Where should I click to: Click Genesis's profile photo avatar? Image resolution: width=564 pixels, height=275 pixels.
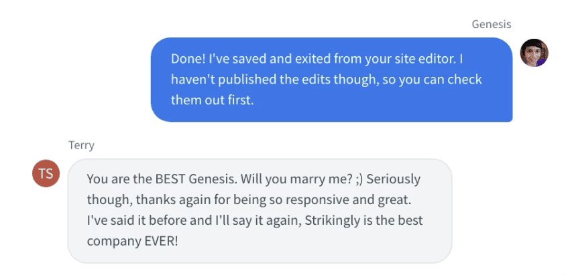click(x=534, y=53)
